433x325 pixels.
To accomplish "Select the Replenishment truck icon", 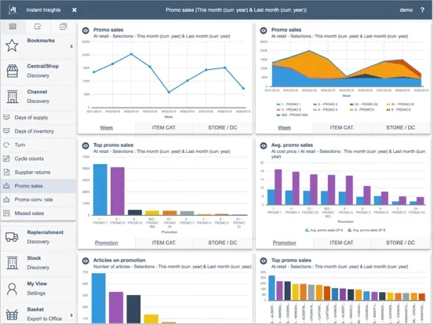I will (12, 237).
